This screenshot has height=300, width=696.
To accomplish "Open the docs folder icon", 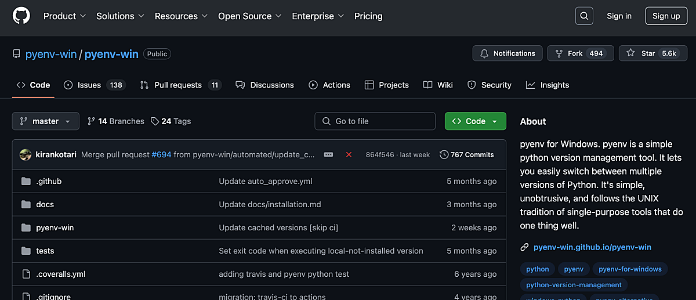I will pyautogui.click(x=26, y=204).
